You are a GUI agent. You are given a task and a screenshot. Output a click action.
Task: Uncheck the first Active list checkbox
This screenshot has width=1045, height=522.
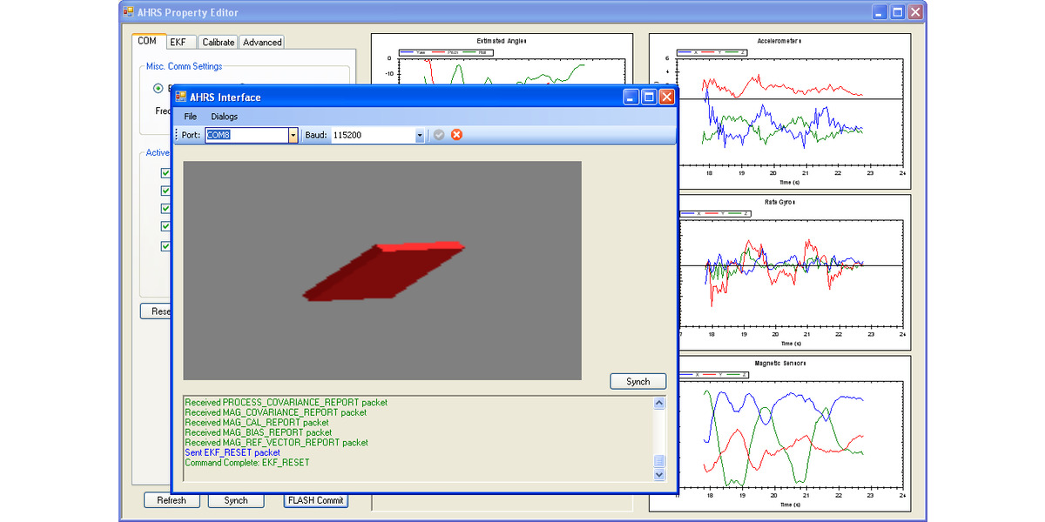[x=165, y=172]
